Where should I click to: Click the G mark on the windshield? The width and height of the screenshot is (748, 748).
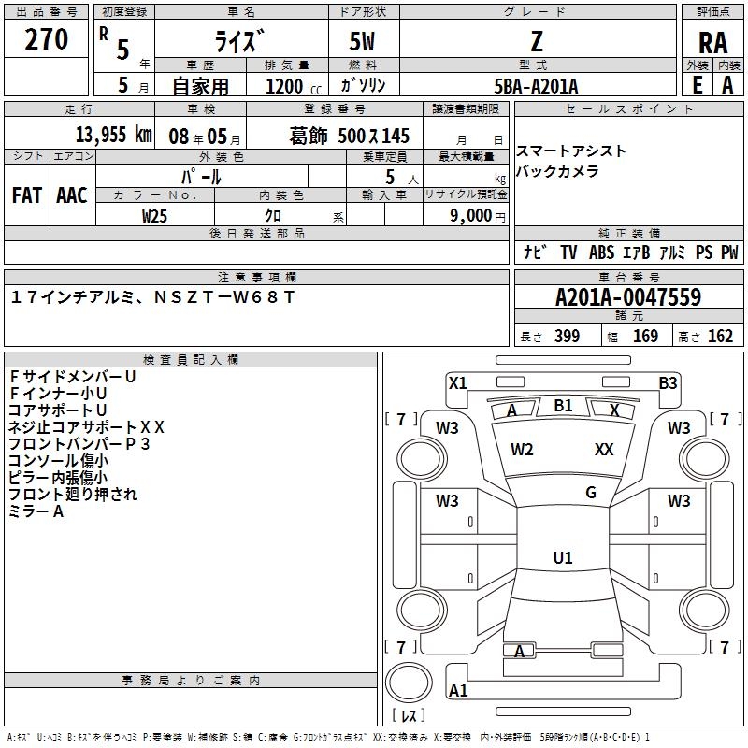click(x=591, y=493)
